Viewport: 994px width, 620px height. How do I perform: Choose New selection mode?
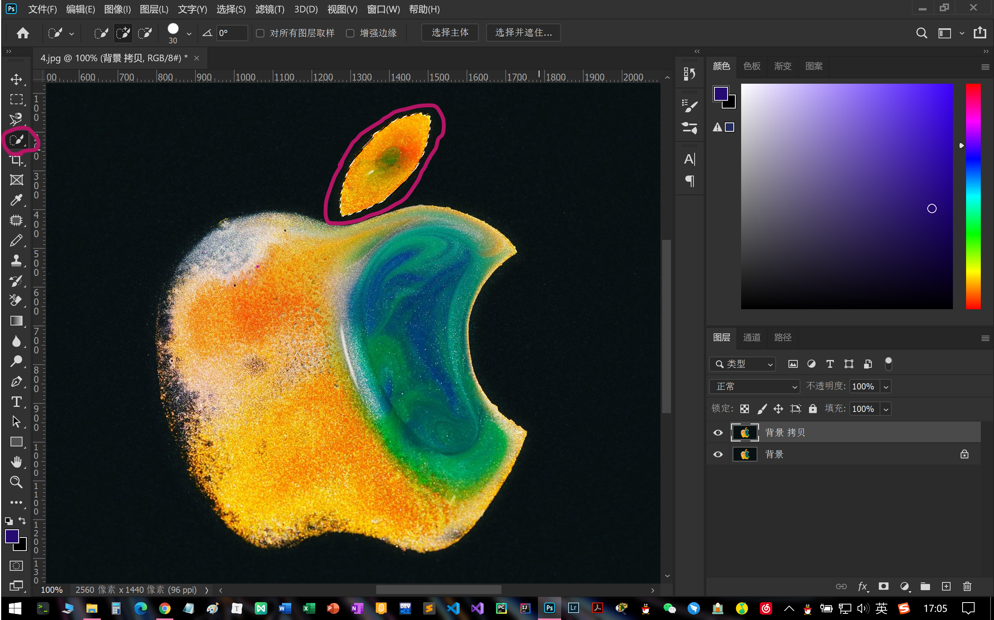(x=100, y=33)
